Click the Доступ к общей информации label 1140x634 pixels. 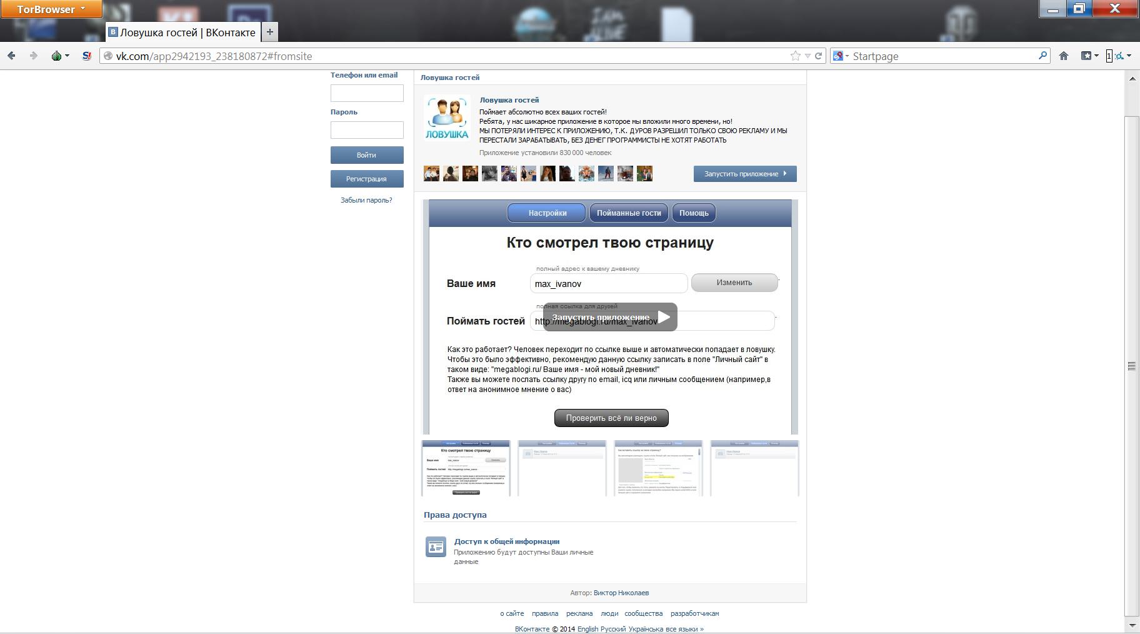507,541
